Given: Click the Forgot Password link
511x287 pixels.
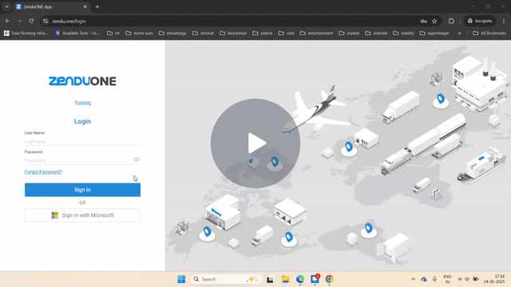Looking at the screenshot, I should tap(43, 172).
